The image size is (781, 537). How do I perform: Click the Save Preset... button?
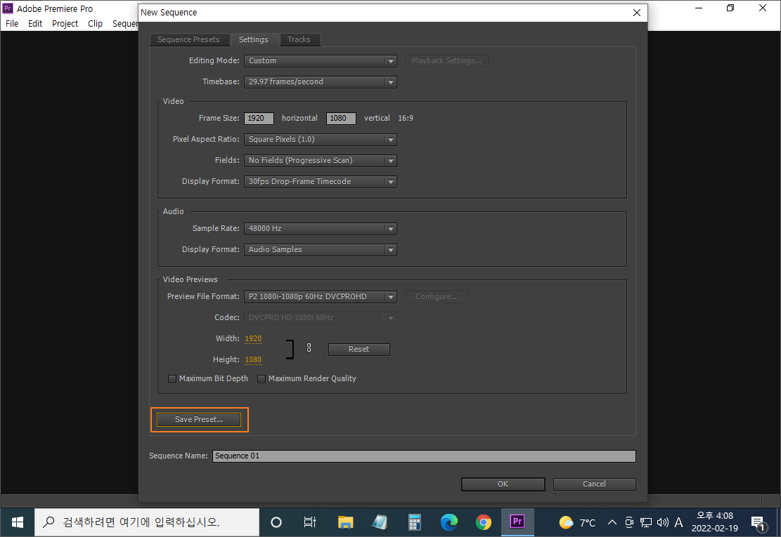point(199,420)
